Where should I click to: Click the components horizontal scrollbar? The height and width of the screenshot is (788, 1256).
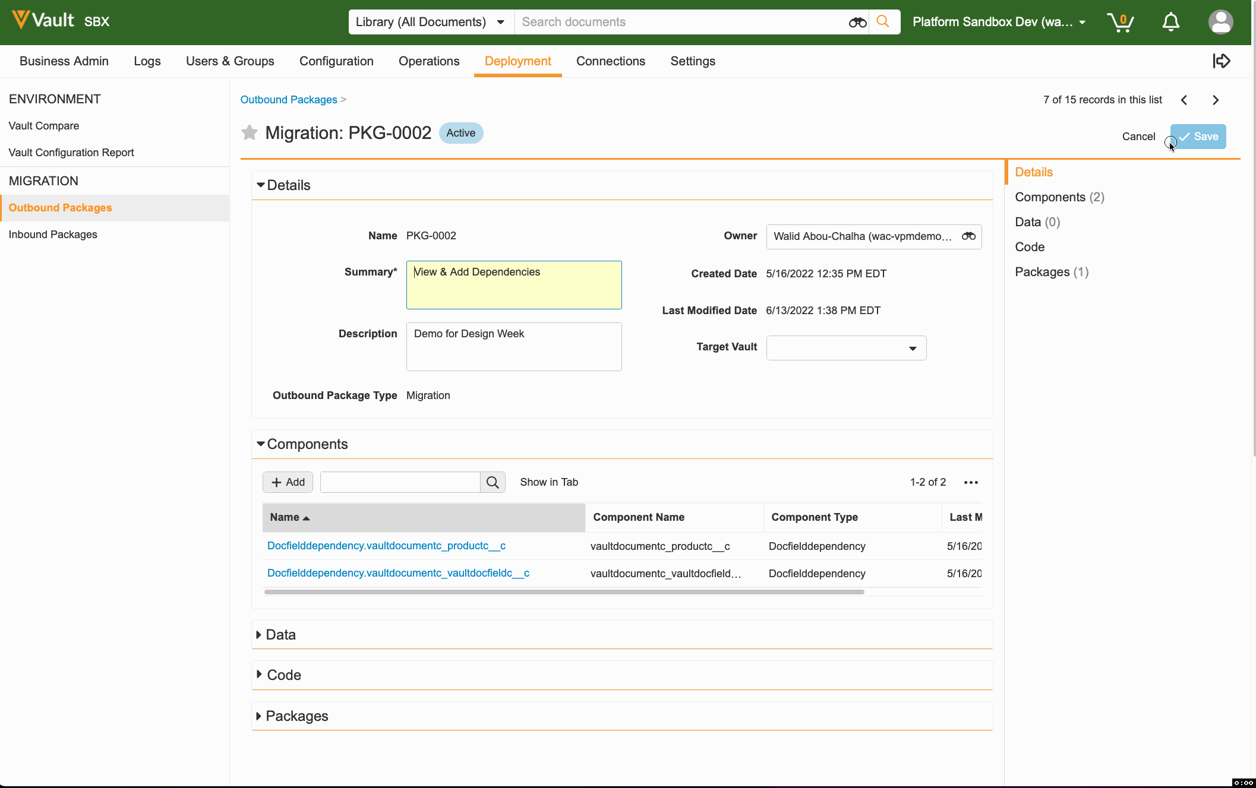coord(564,592)
